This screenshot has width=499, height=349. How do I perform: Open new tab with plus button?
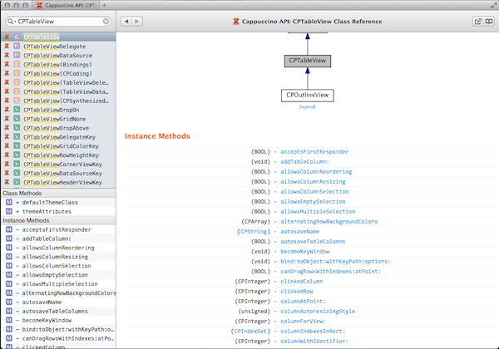pyautogui.click(x=104, y=6)
